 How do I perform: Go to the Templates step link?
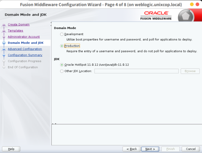pyautogui.click(x=16, y=31)
